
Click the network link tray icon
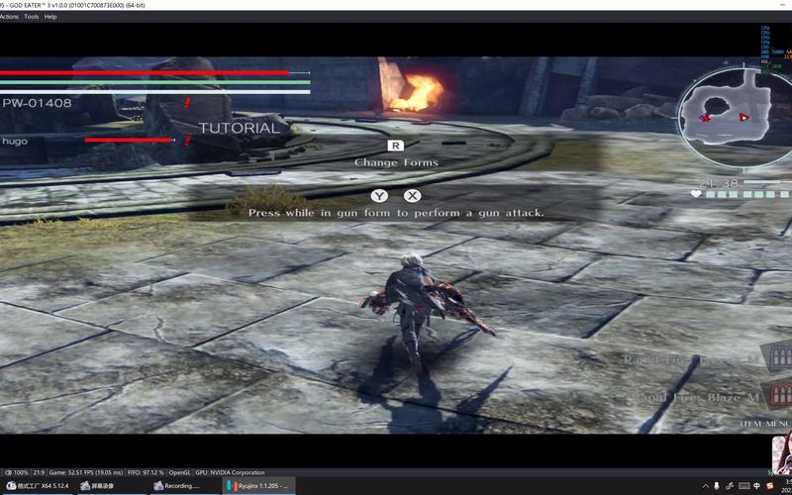pyautogui.click(x=730, y=486)
